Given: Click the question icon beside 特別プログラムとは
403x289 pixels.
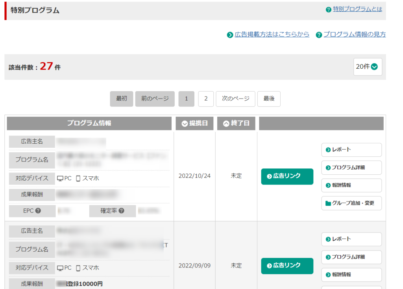Looking at the screenshot, I should pos(328,10).
